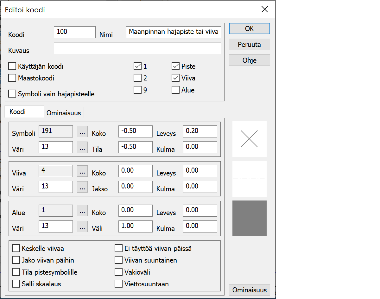Viewport: 380px width, 299px height.
Task: Click the X symbol preview thumbnail
Action: point(249,139)
